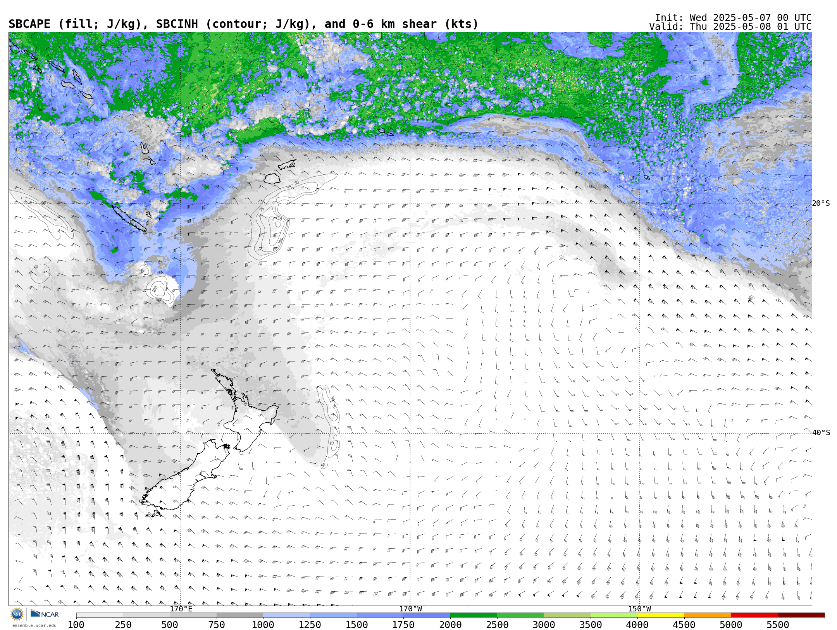This screenshot has width=837, height=630.
Task: Click the 5000 colorbar label
Action: click(731, 625)
